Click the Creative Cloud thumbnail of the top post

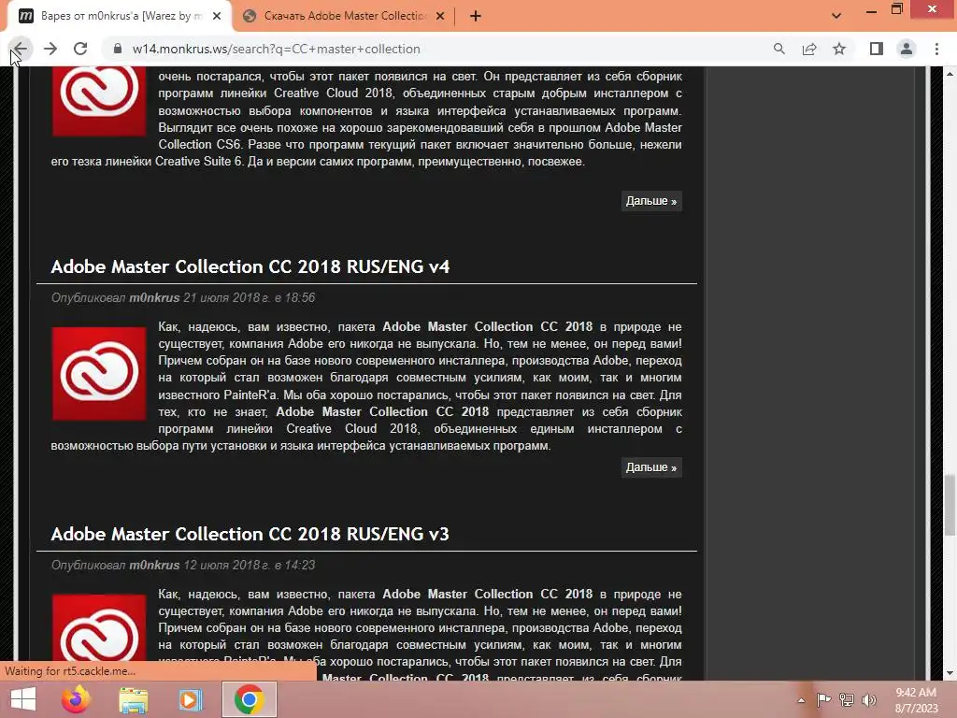point(99,102)
